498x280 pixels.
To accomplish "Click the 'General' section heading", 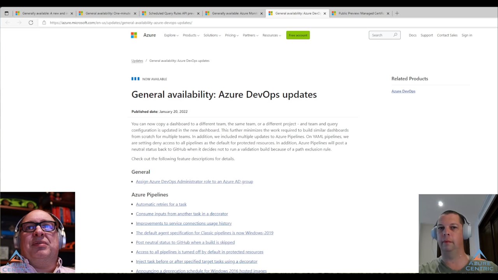I will pos(140,172).
